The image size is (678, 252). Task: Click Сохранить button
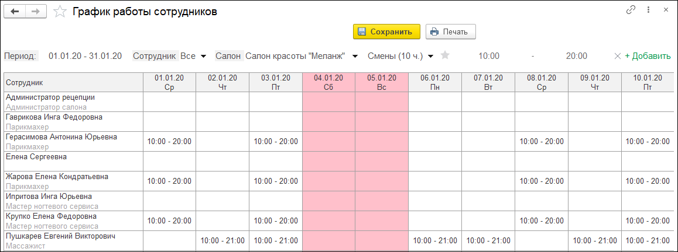pyautogui.click(x=386, y=32)
